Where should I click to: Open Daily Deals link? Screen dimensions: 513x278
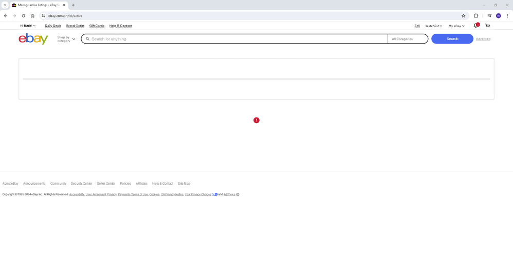point(53,26)
